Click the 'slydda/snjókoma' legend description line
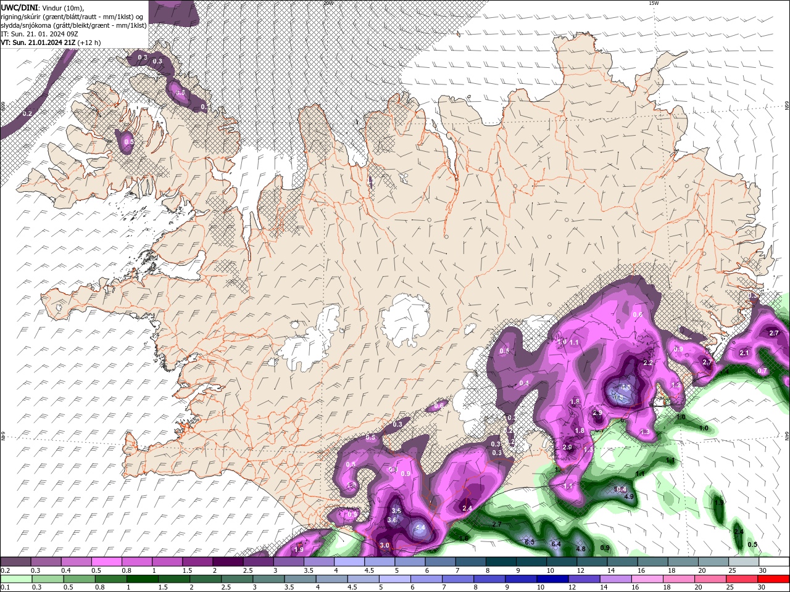The height and width of the screenshot is (592, 790). coord(73,25)
